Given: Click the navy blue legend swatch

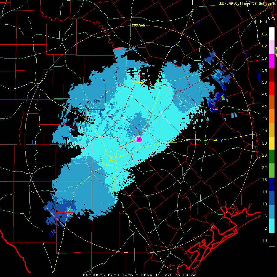Looking at the screenshot, I should (272, 184).
